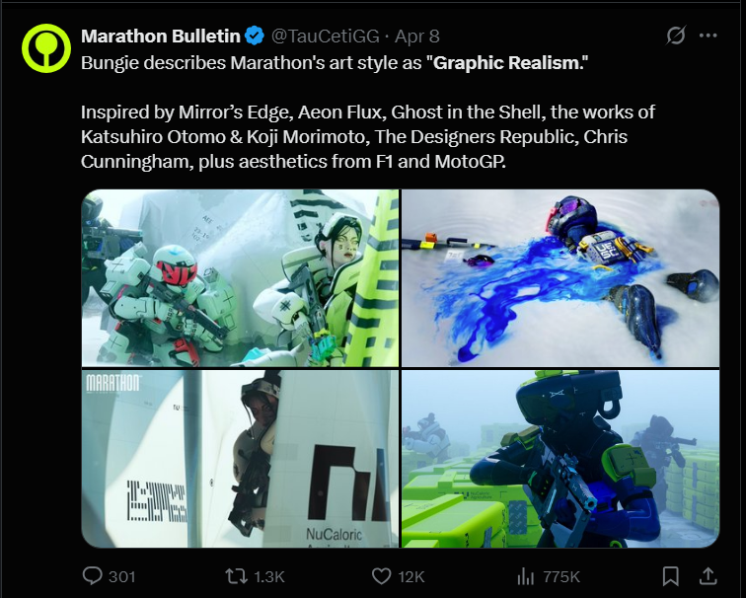View tweet analytics bar chart icon
This screenshot has height=598, width=746.
(525, 576)
